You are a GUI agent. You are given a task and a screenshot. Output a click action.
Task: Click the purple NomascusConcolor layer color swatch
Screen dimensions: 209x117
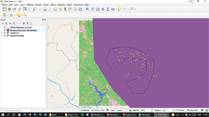click(8, 30)
